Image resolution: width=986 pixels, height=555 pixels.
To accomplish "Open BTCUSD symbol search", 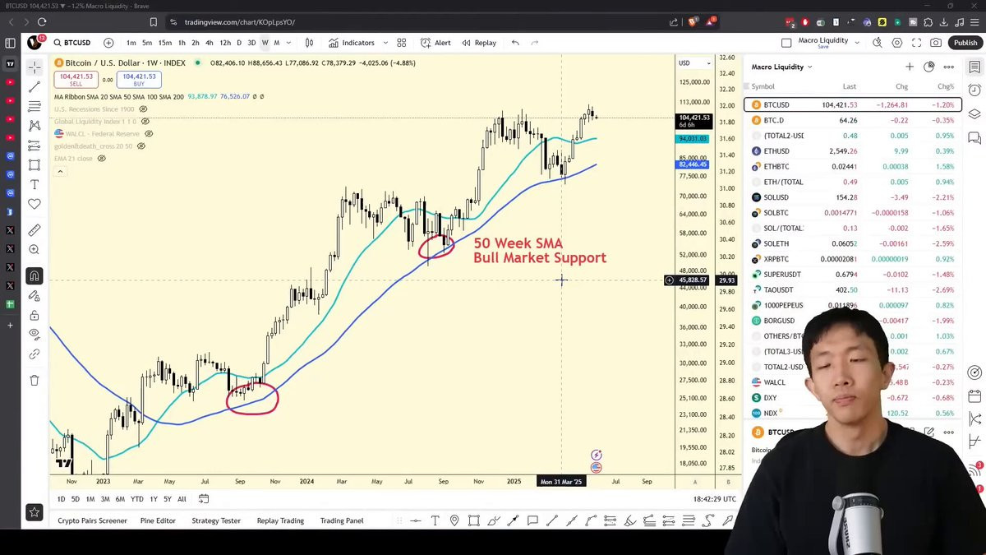I will [72, 43].
